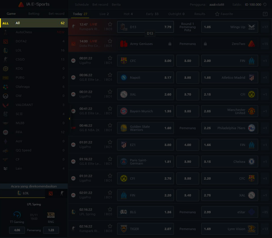
Task: Choose FIFA from the game sidebar
Action: pyautogui.click(x=19, y=132)
